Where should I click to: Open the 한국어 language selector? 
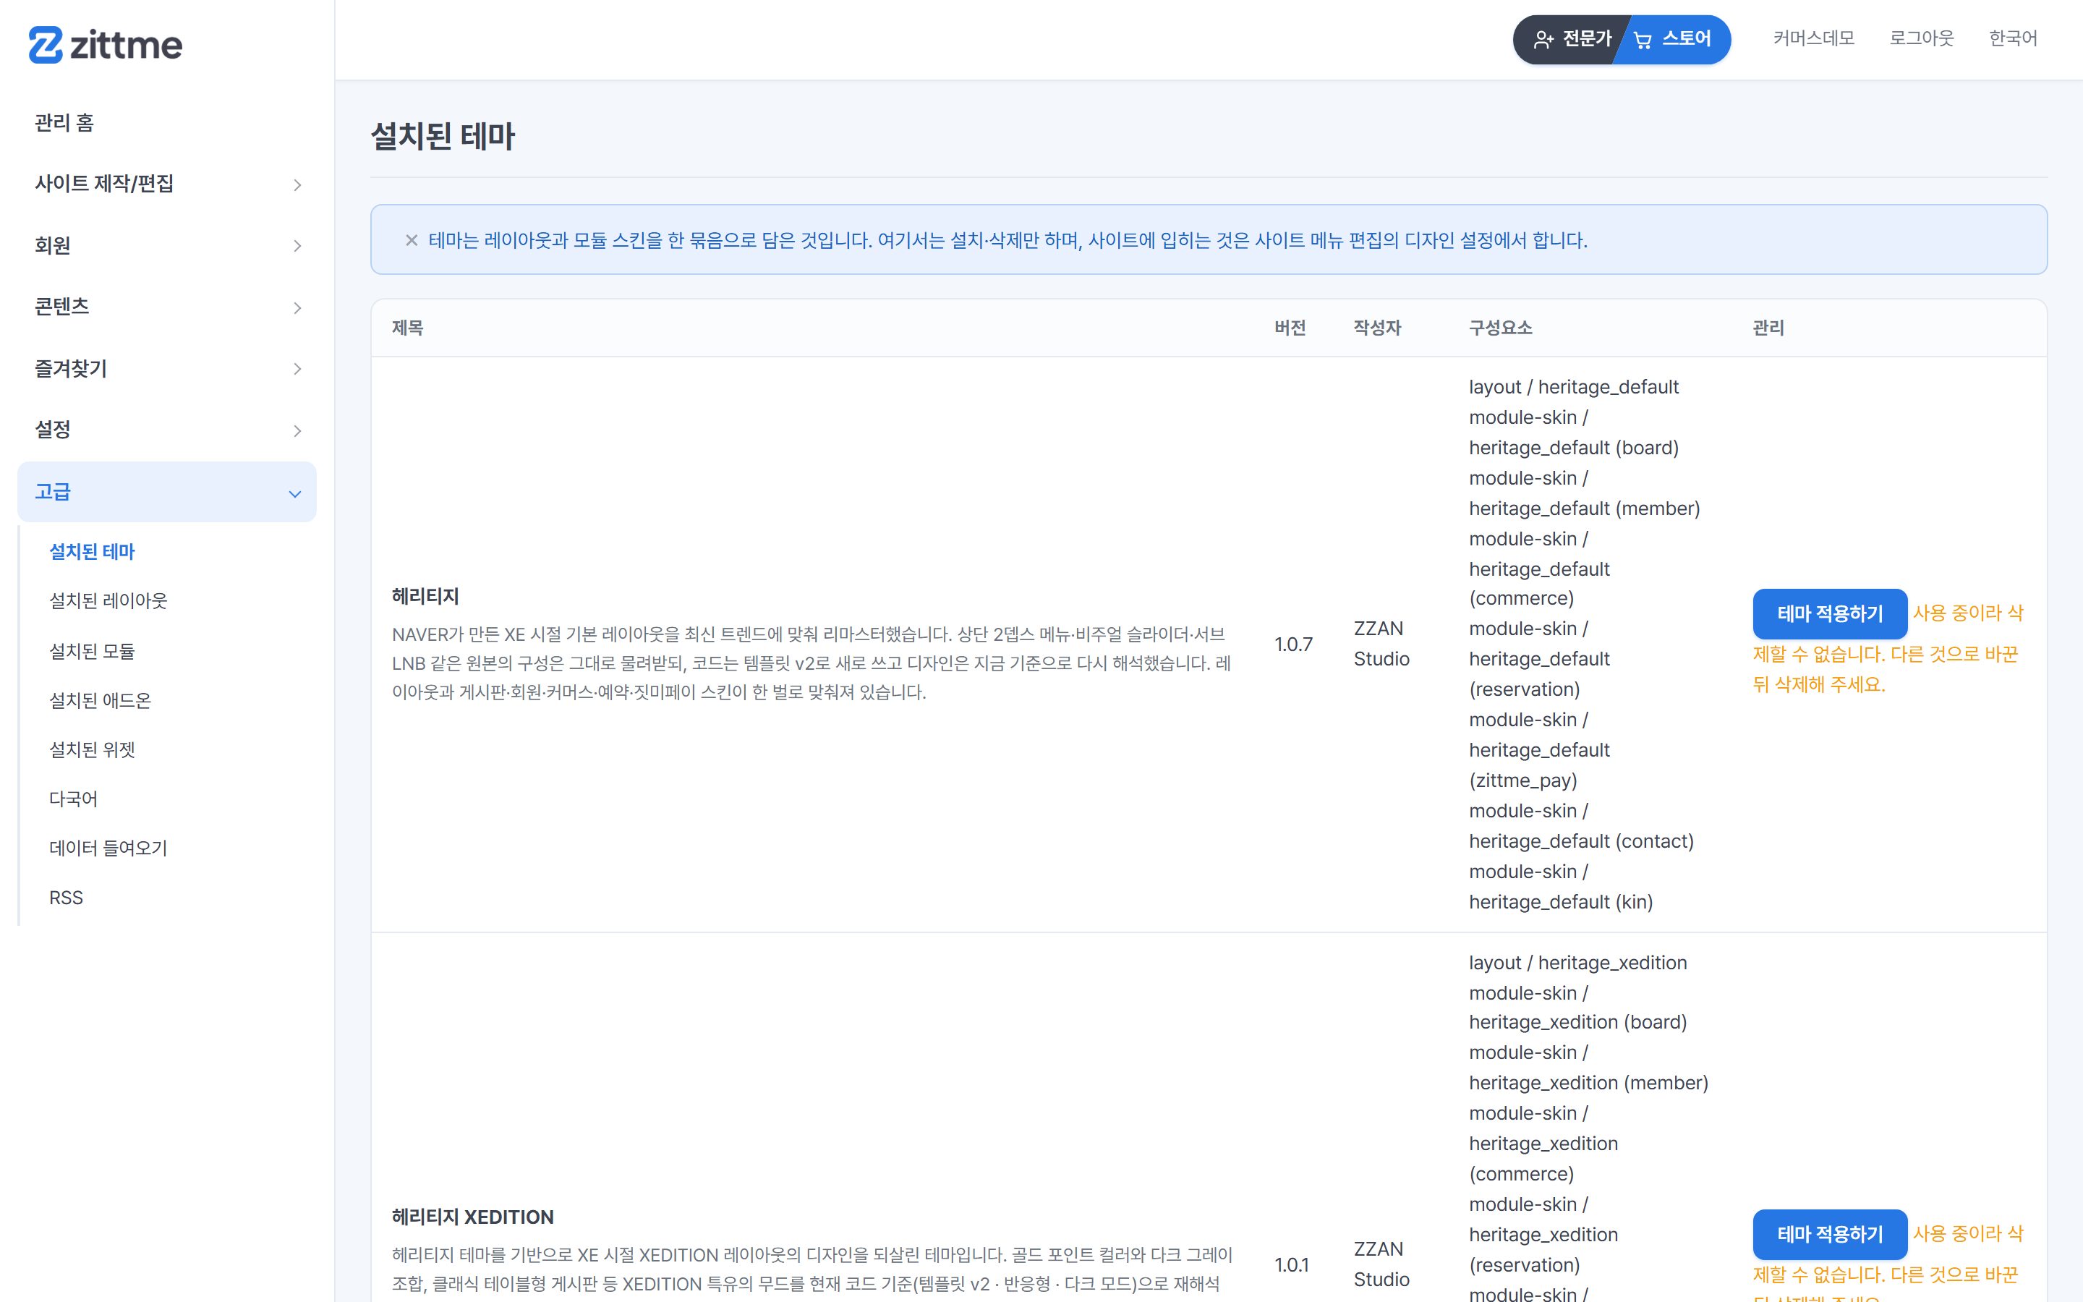(2012, 38)
